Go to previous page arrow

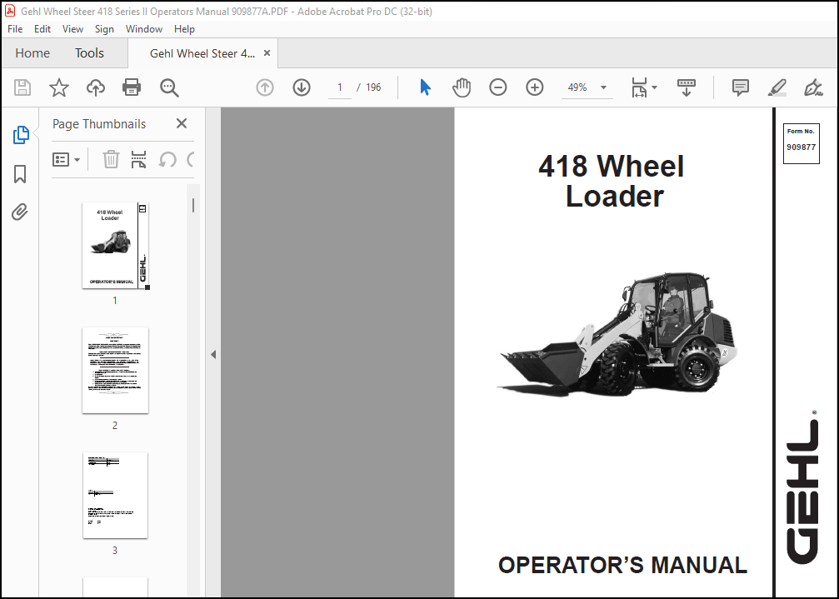[265, 87]
